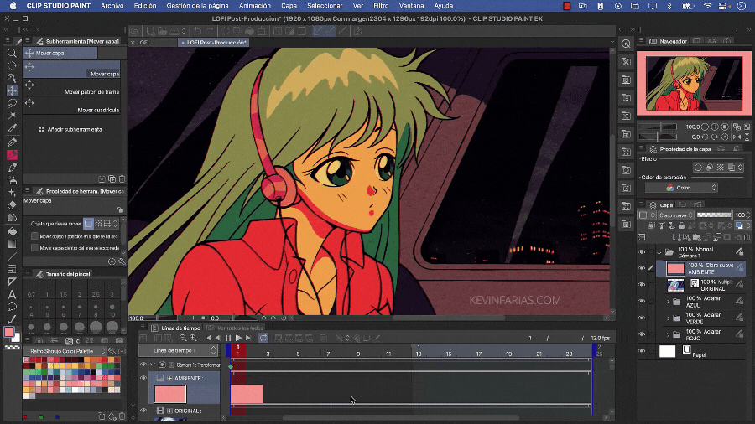
Task: Select the Eraser tool
Action: click(12, 204)
